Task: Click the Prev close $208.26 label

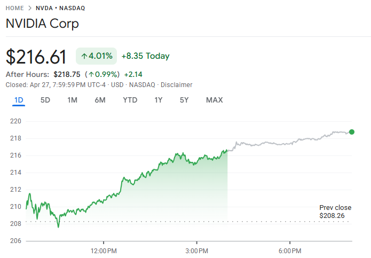Action: click(x=335, y=212)
